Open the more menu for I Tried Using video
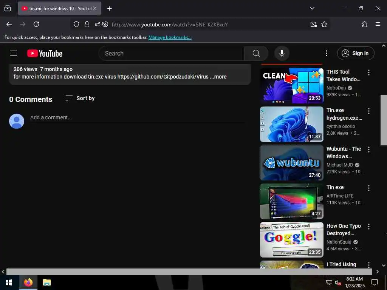Screen dimensions: 387x290 click(x=369, y=265)
